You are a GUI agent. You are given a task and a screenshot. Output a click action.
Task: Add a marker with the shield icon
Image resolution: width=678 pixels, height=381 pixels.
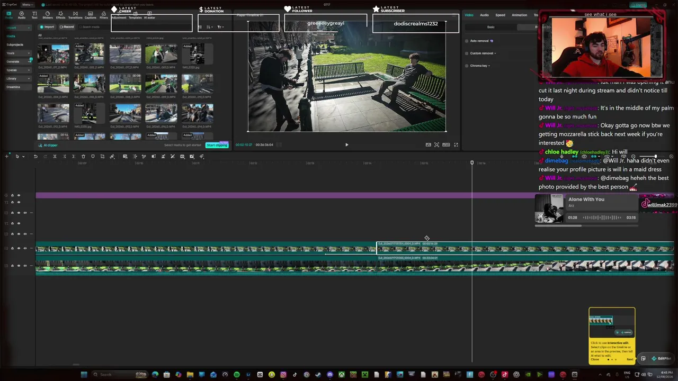93,156
